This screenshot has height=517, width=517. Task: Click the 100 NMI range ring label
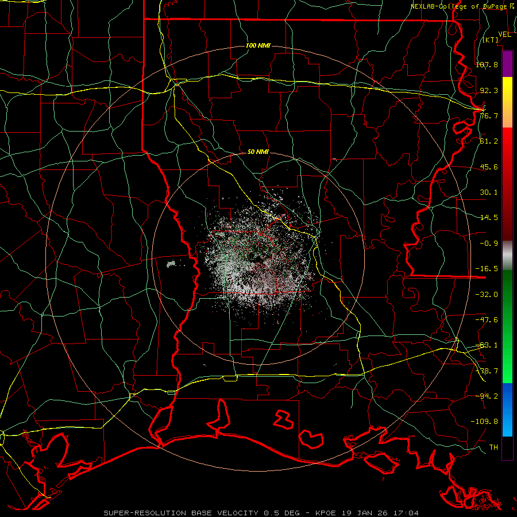pyautogui.click(x=258, y=45)
